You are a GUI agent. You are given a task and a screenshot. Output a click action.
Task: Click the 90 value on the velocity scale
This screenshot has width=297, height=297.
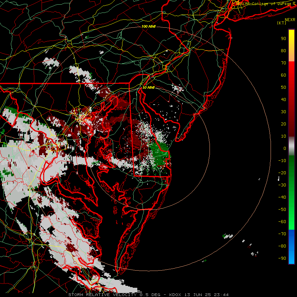283,39
